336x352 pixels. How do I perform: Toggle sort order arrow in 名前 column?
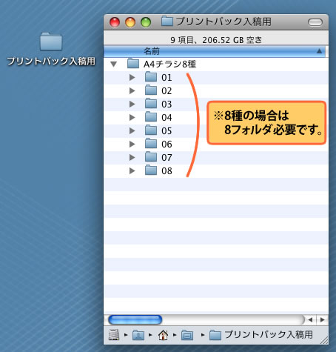[x=319, y=51]
